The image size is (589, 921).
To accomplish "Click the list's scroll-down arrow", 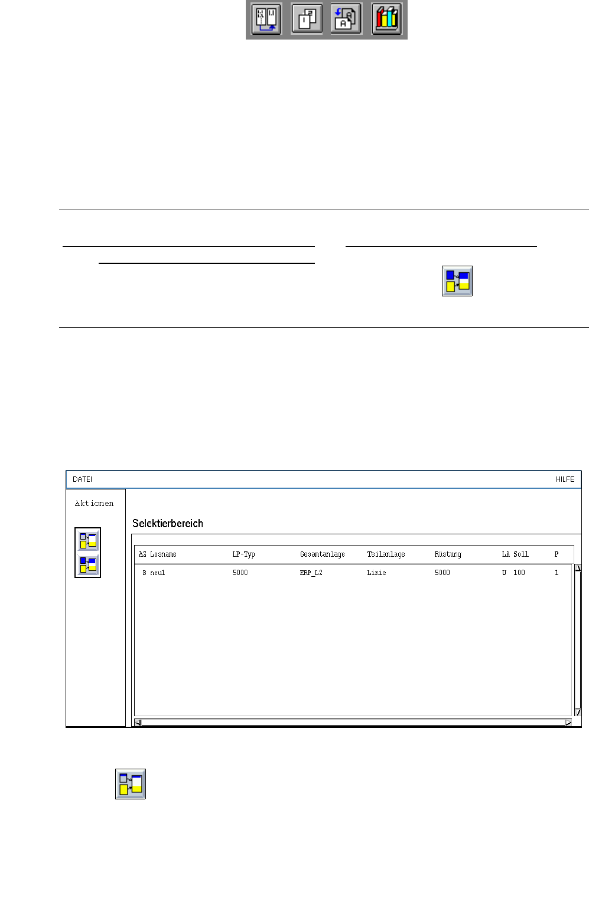I will click(x=578, y=713).
